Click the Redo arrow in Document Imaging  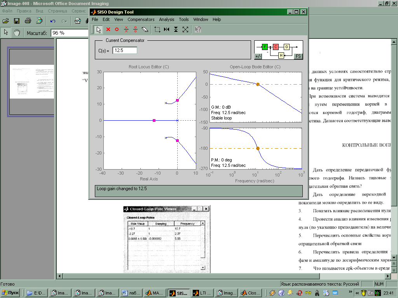pos(64,21)
